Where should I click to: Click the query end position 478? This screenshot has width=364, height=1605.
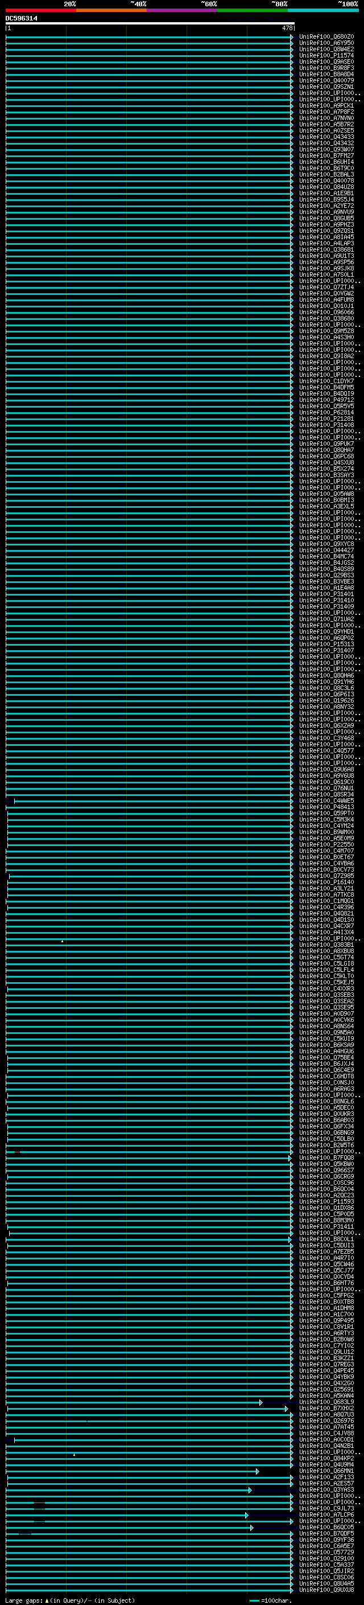287,28
